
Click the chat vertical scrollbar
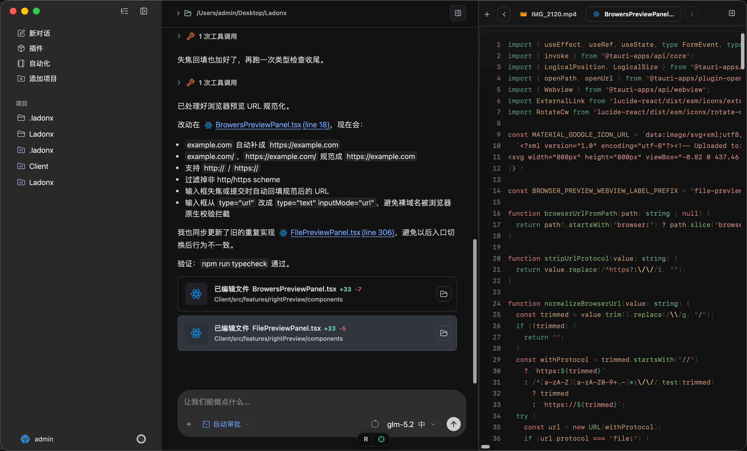[475, 311]
